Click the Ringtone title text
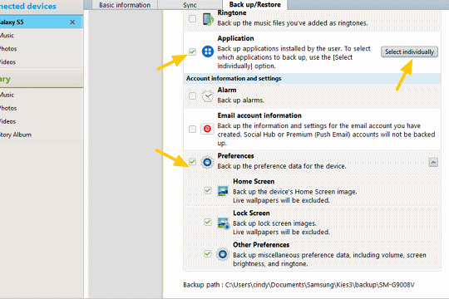The image size is (449, 299). (x=232, y=13)
